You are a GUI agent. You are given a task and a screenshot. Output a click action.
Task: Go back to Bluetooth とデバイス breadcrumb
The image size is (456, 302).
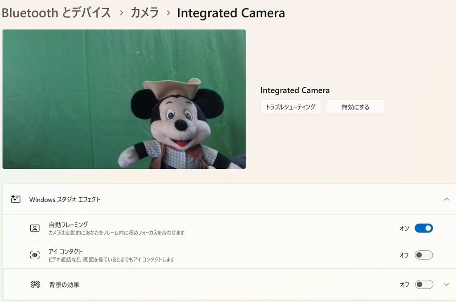pyautogui.click(x=56, y=13)
